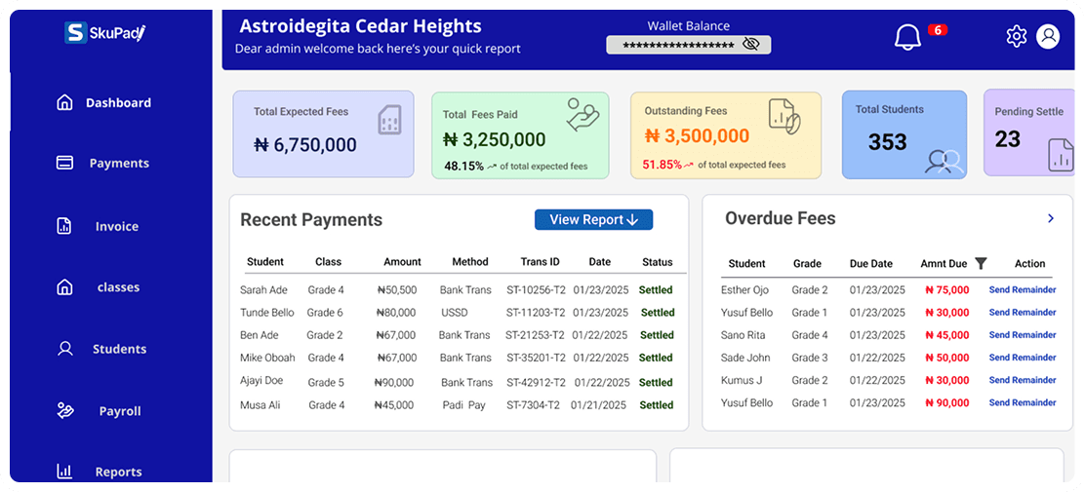The image size is (1085, 492).
Task: Expand Overdue Fees with chevron arrow
Action: tap(1051, 218)
